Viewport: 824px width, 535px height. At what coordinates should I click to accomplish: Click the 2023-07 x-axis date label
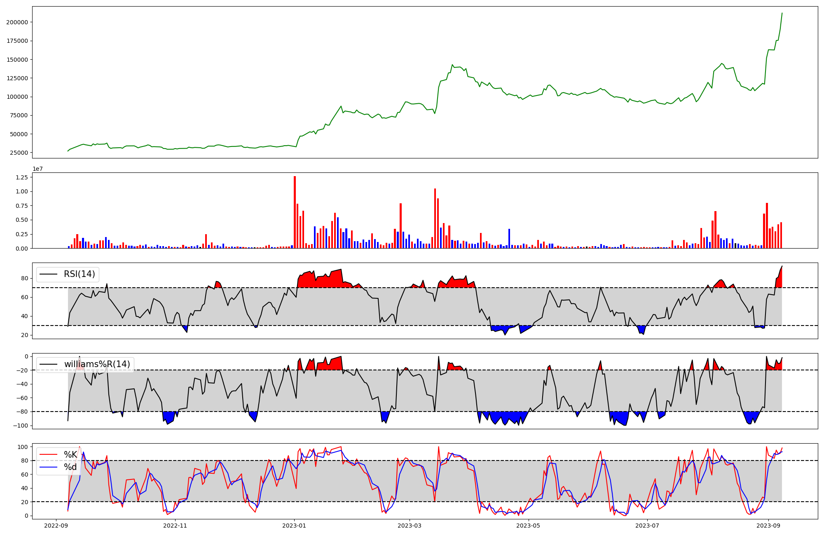point(648,525)
